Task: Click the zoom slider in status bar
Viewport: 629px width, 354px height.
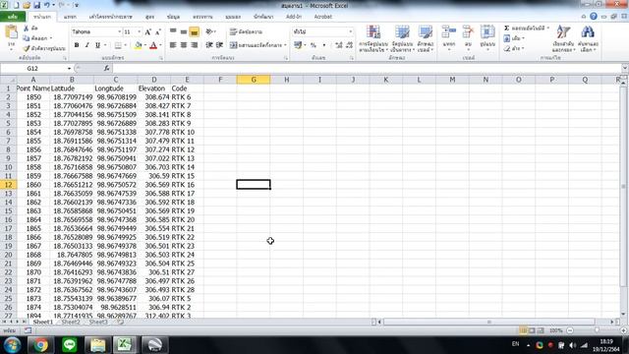Action: pos(597,330)
